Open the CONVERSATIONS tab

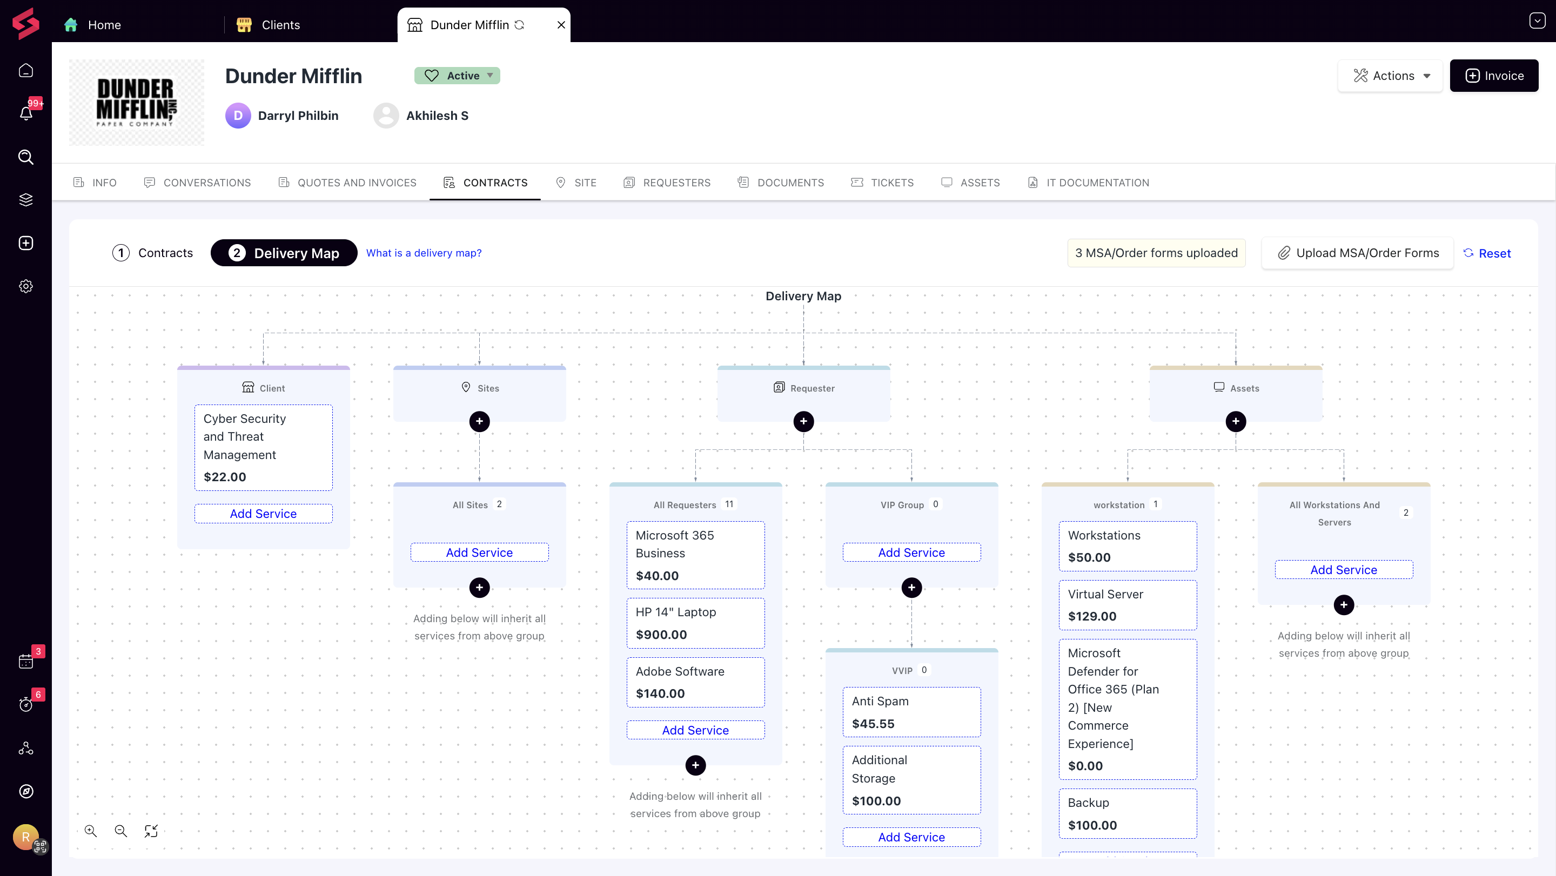[x=198, y=183]
